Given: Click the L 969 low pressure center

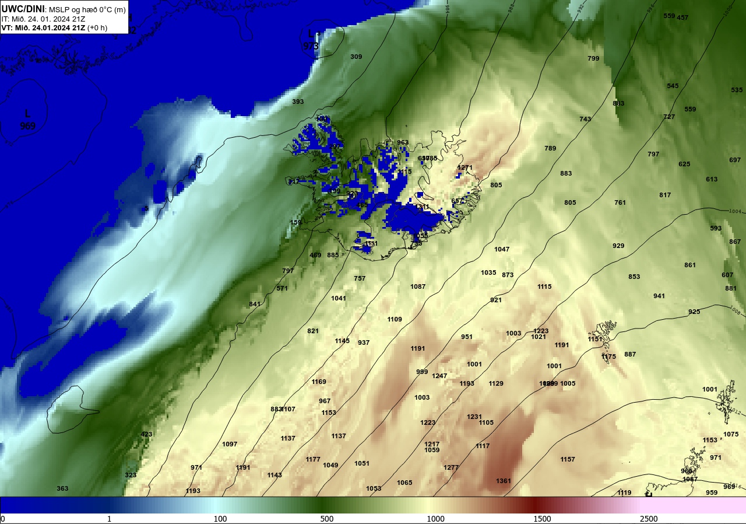Looking at the screenshot, I should [27, 119].
